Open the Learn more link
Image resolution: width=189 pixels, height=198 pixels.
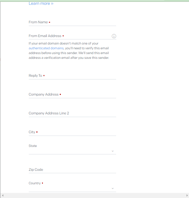pos(41,4)
